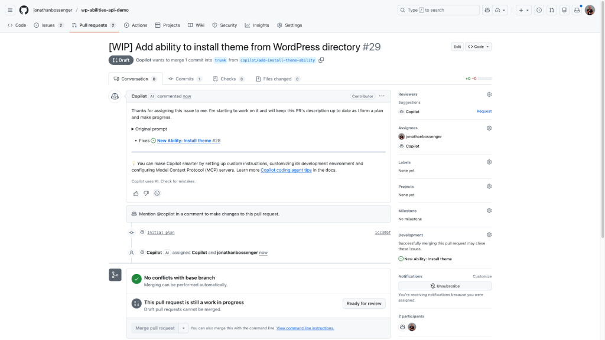The image size is (605, 340).
Task: Click the search input field
Action: pyautogui.click(x=438, y=10)
